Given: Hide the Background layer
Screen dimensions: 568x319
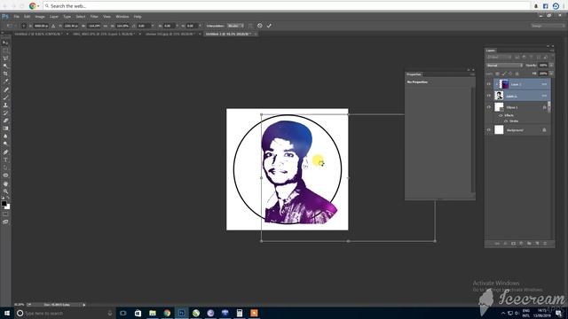Looking at the screenshot, I should pyautogui.click(x=488, y=130).
